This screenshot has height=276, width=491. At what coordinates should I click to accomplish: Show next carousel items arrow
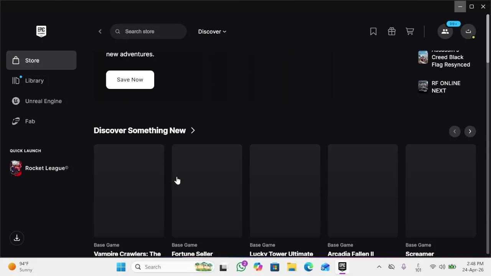(470, 131)
